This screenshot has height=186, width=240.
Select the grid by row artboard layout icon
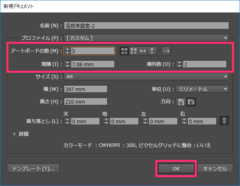click(x=124, y=51)
